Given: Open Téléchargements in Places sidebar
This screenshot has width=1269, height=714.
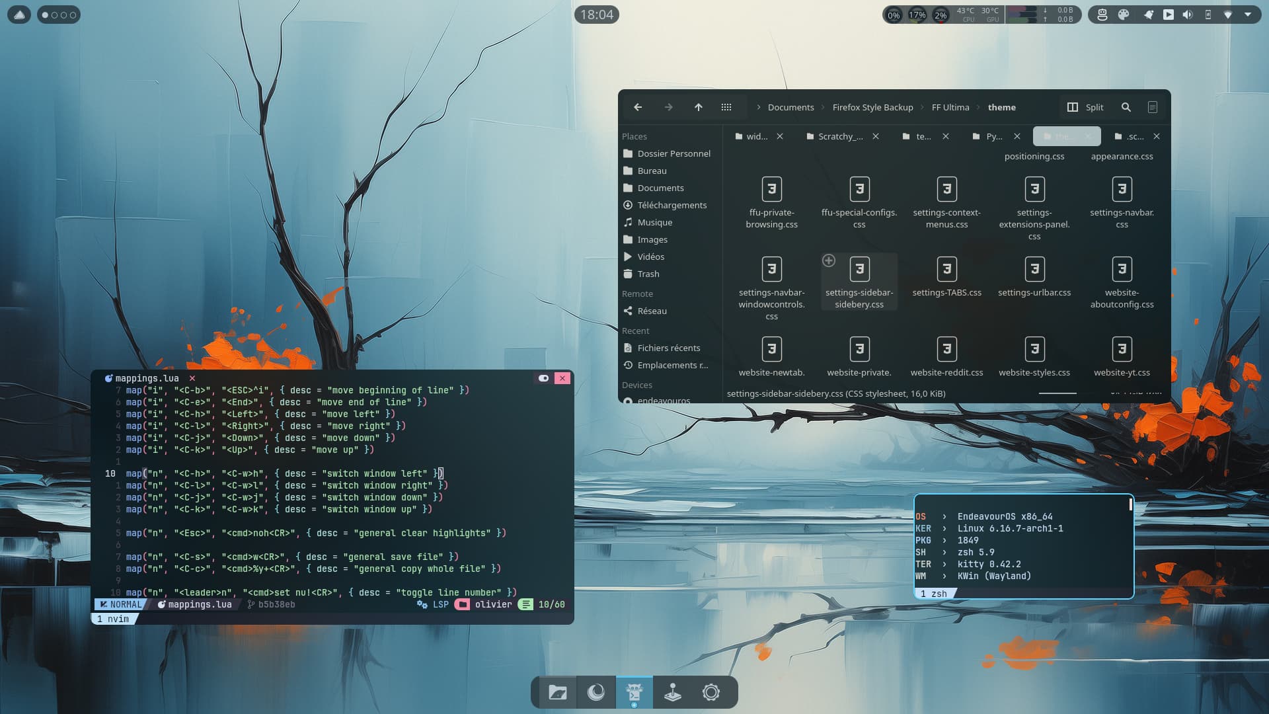Looking at the screenshot, I should tap(672, 205).
